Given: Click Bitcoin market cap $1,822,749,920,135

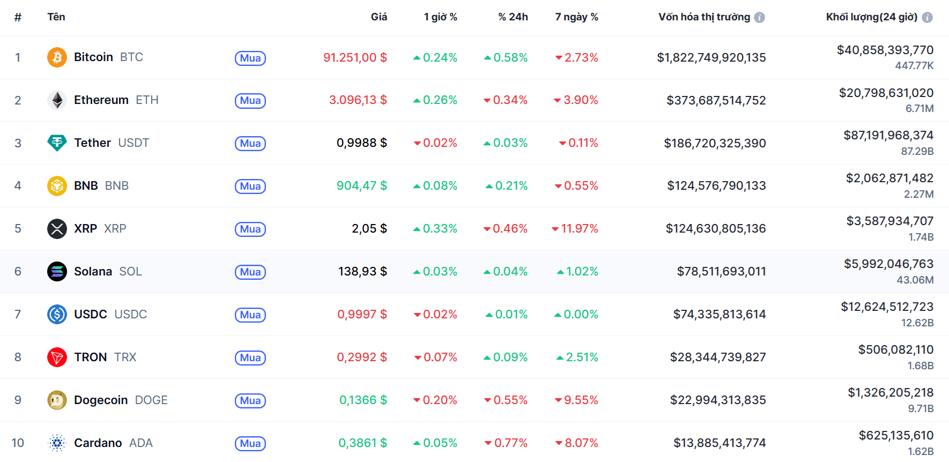Looking at the screenshot, I should (711, 57).
